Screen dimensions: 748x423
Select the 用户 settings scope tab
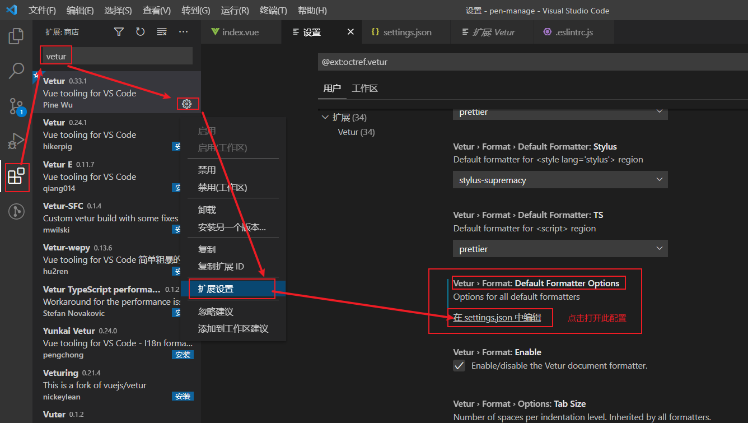coord(332,89)
